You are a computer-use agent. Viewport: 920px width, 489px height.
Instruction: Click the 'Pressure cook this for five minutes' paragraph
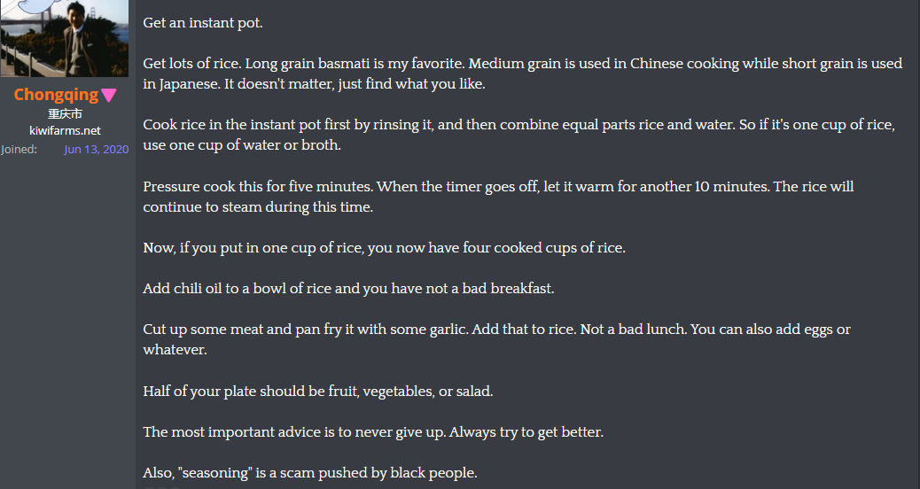pyautogui.click(x=498, y=197)
